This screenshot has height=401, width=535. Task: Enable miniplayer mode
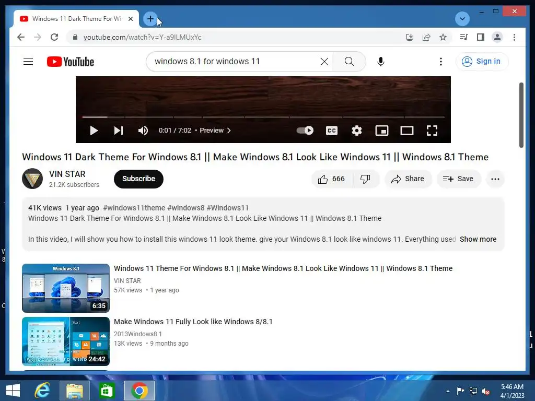coord(382,131)
